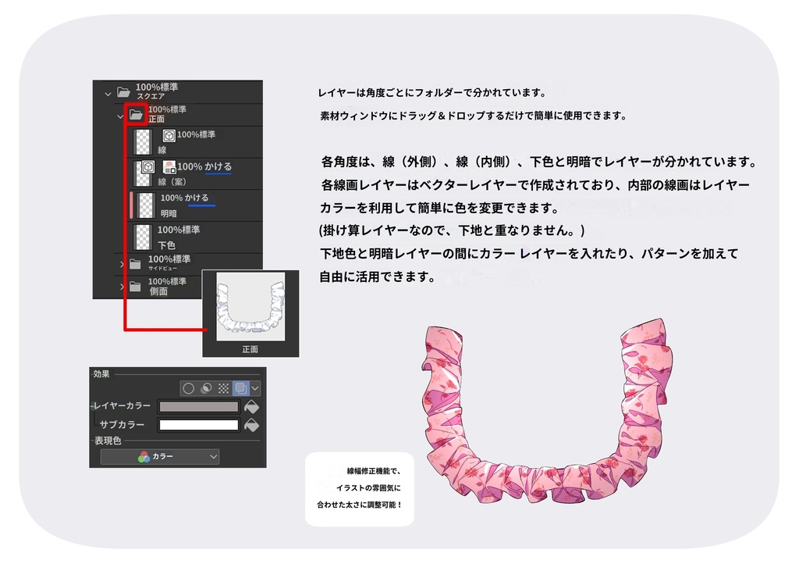Viewport: 799px width, 571px height.
Task: Click the folder icon of サイドビュー
Action: 136,263
